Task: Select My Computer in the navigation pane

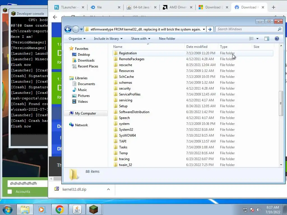Action: (x=86, y=113)
